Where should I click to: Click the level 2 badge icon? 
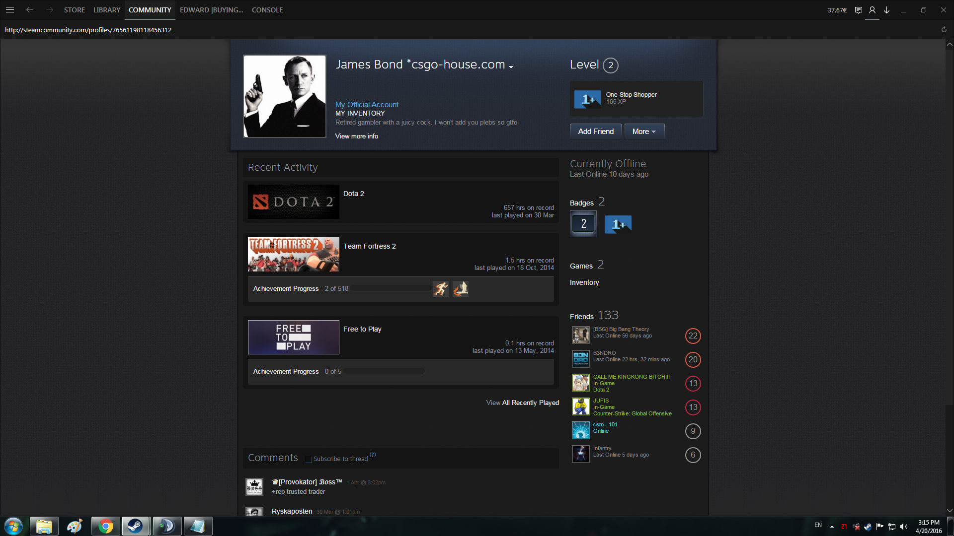coord(583,224)
